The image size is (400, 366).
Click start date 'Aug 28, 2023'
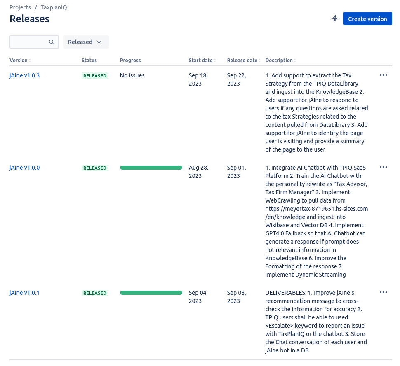point(198,172)
